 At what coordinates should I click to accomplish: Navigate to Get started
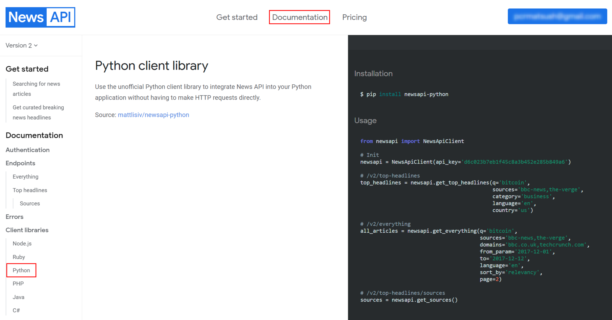pos(237,17)
